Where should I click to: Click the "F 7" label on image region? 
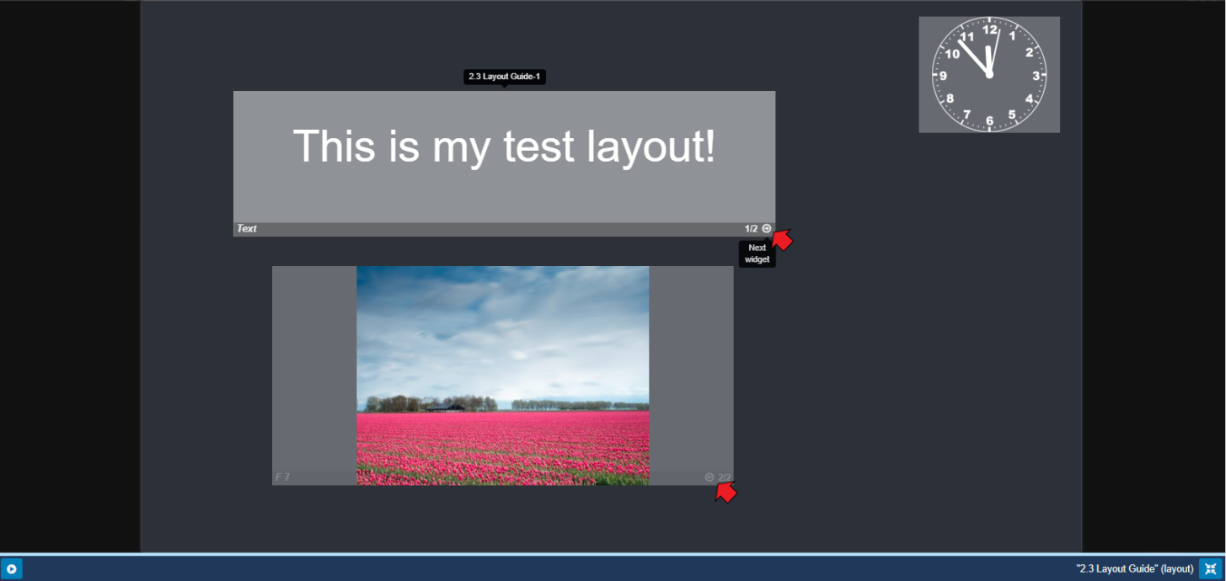[282, 477]
